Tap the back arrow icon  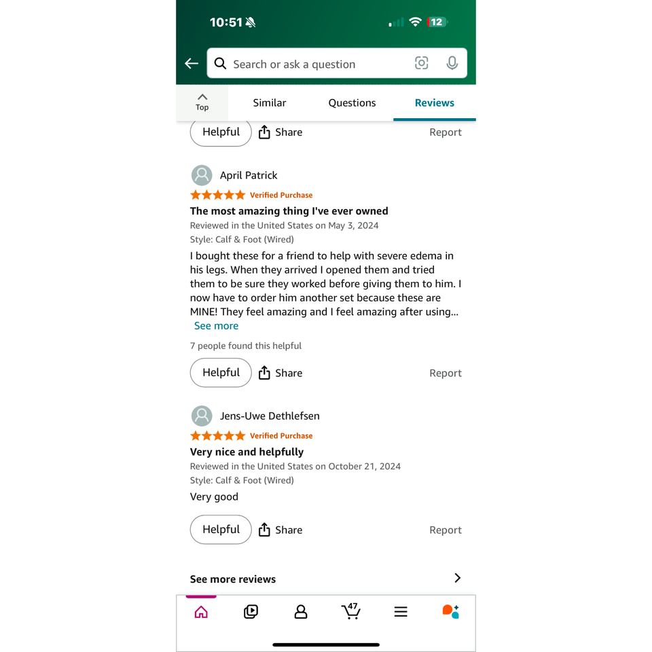(192, 64)
